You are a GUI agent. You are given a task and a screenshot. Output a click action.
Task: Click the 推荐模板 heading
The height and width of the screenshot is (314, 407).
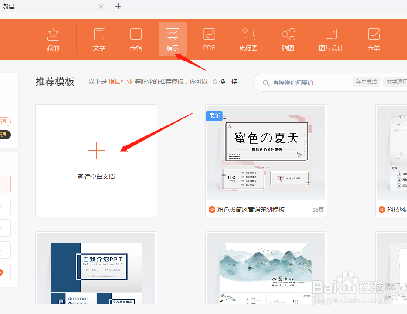[55, 82]
